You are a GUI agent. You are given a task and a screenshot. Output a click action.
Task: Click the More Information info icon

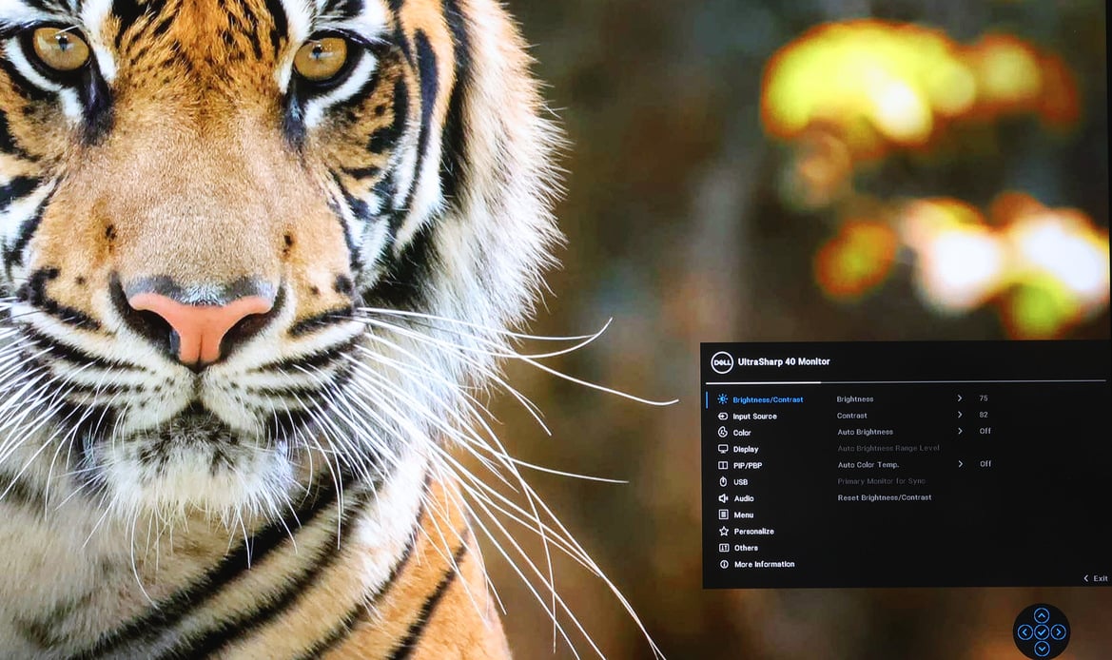[724, 564]
